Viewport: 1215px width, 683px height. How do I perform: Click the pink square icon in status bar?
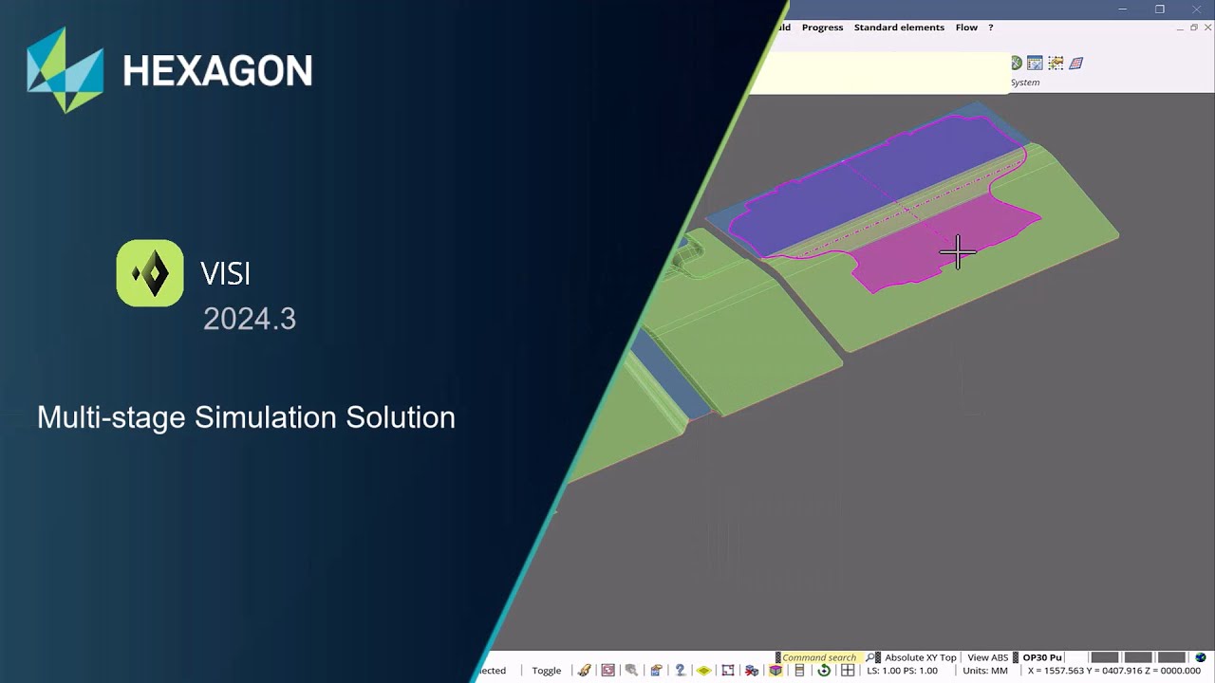tap(608, 670)
